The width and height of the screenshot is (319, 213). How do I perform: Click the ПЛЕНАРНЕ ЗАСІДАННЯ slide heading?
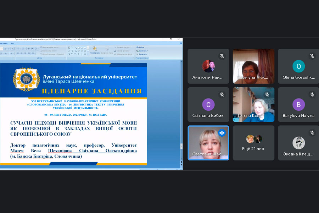[x=92, y=91]
